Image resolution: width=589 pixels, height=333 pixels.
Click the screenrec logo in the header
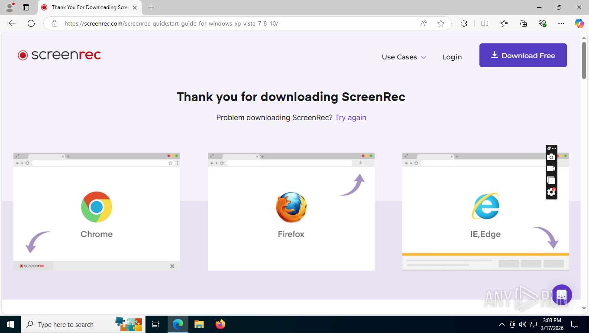(x=59, y=55)
